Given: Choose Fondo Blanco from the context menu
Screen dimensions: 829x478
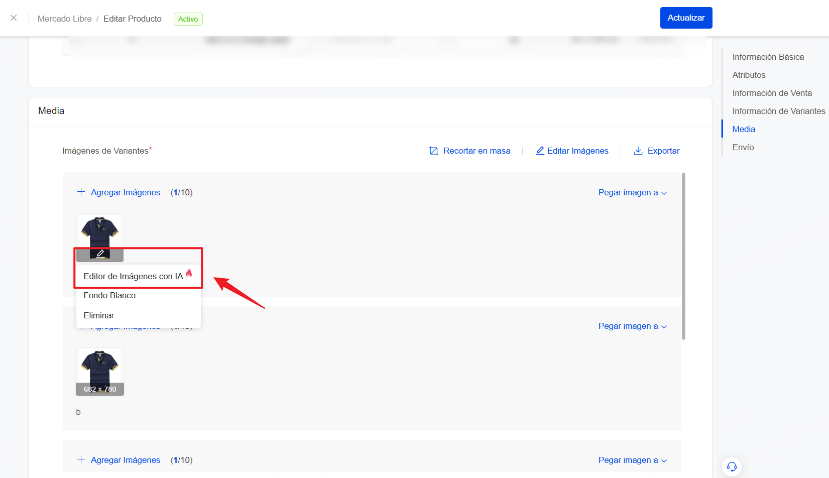Looking at the screenshot, I should tap(109, 296).
